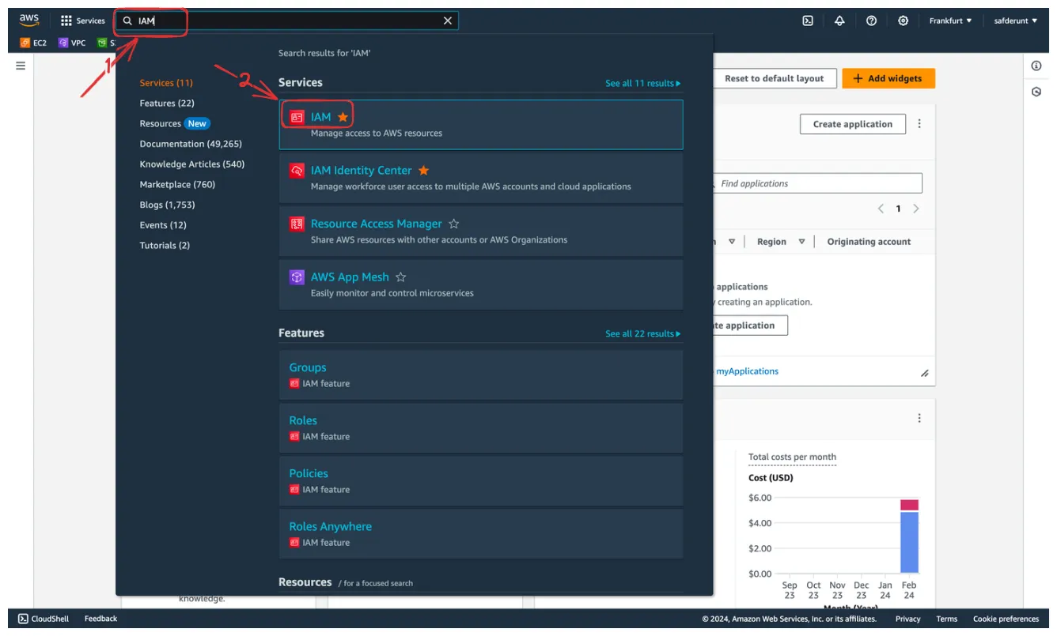Image resolution: width=1057 pixels, height=636 pixels.
Task: Open the clock history icon on right edge
Action: tap(1036, 92)
